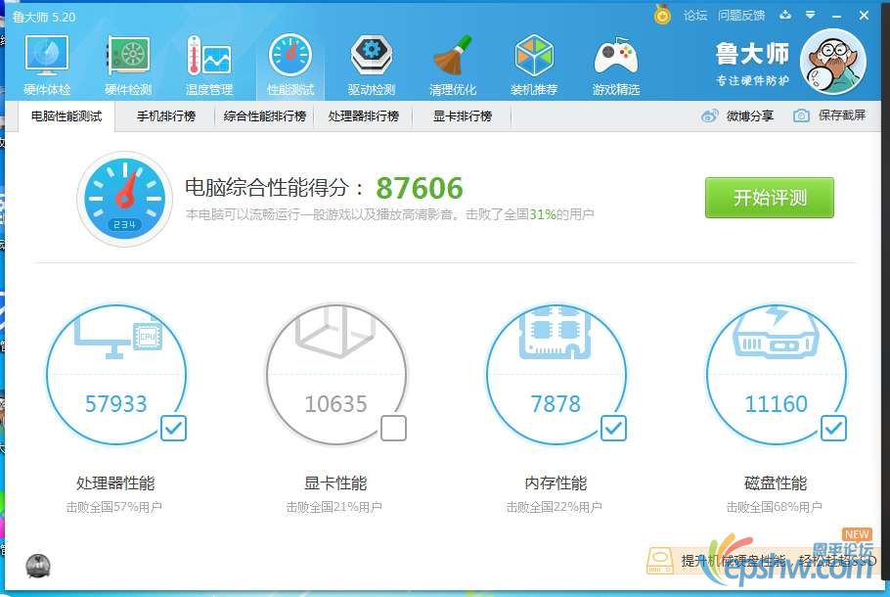Switch to 处理器排行榜 tab

363,115
